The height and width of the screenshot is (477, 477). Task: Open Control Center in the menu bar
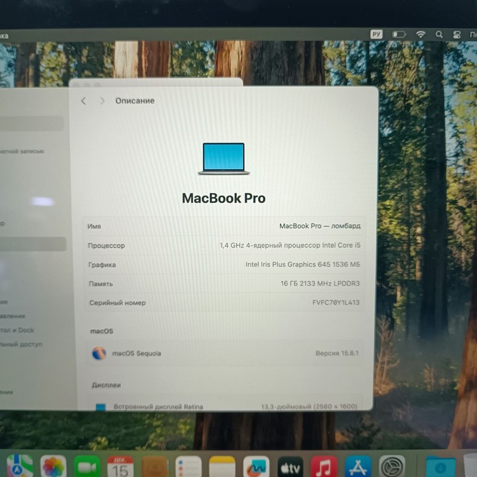point(457,34)
